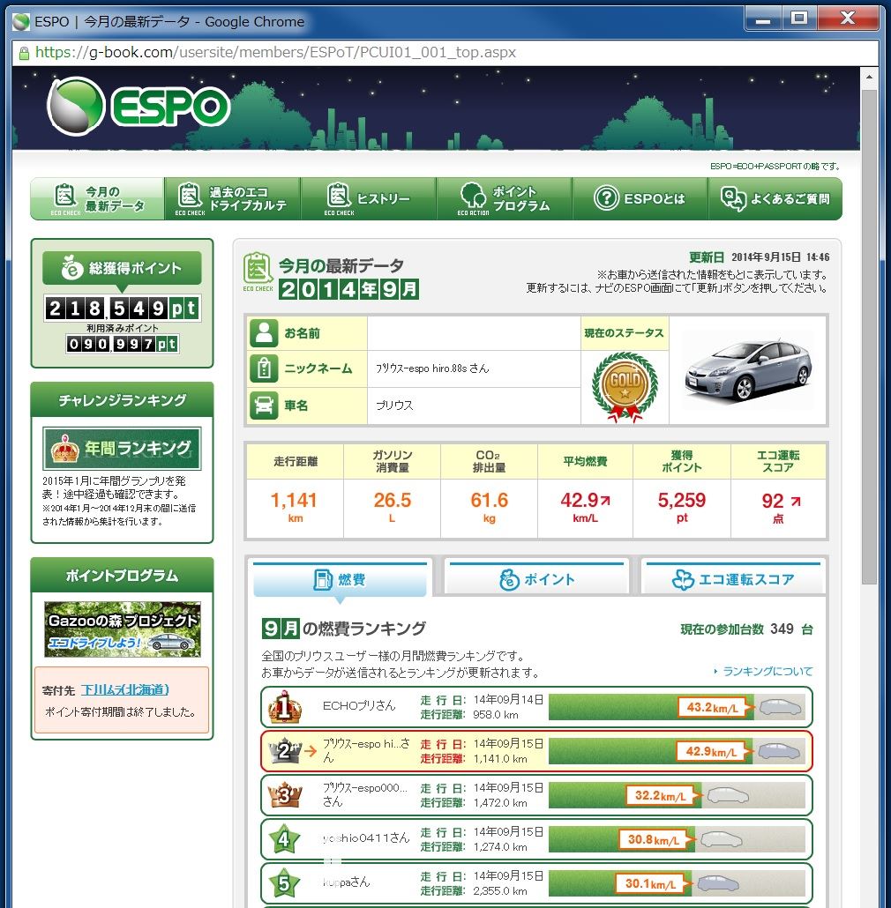Click nickname value プリウス-espo hiro.88s さん
Image resolution: width=891 pixels, height=908 pixels.
point(432,368)
